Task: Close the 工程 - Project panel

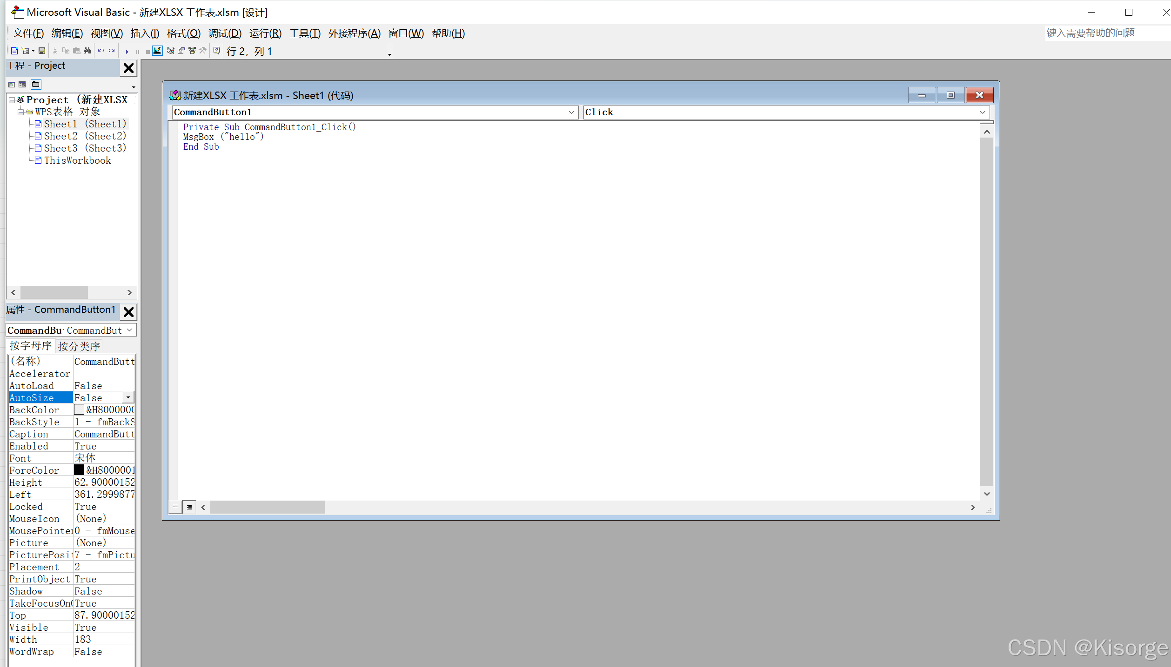Action: coord(128,68)
